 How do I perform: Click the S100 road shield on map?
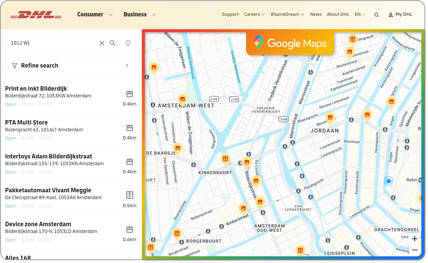pyautogui.click(x=283, y=119)
